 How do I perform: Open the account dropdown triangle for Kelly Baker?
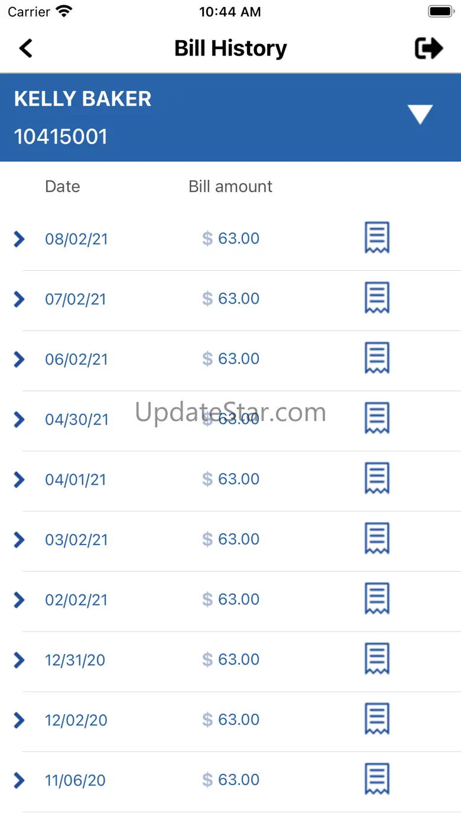tap(420, 114)
